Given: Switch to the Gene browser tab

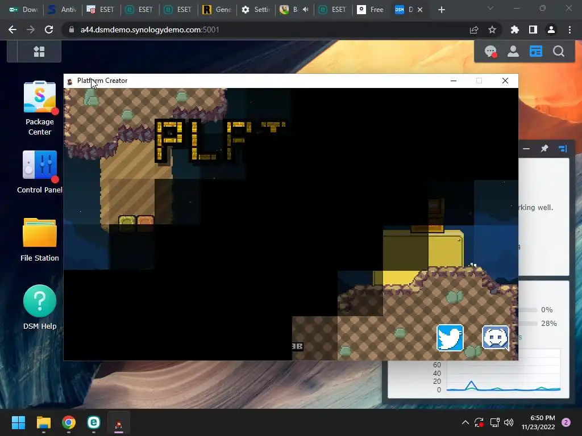Looking at the screenshot, I should (x=217, y=10).
